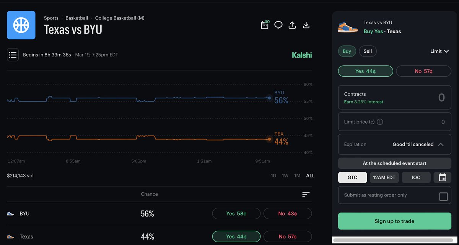The height and width of the screenshot is (245, 459).
Task: Click the share upload icon
Action: (292, 25)
